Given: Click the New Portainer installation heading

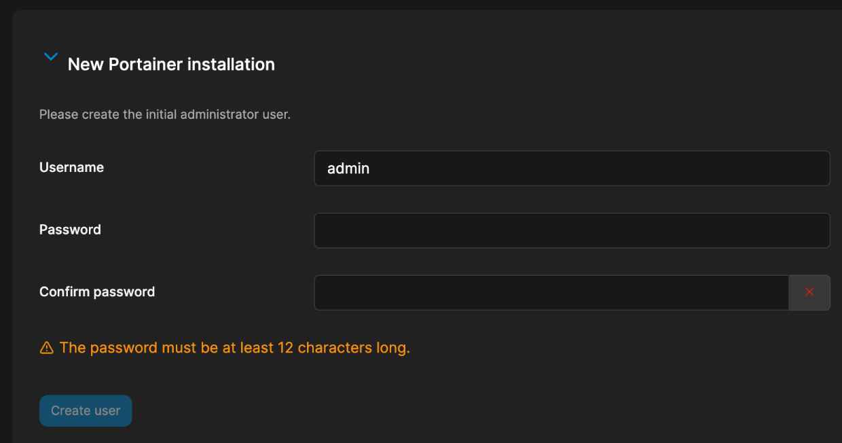Looking at the screenshot, I should 171,65.
